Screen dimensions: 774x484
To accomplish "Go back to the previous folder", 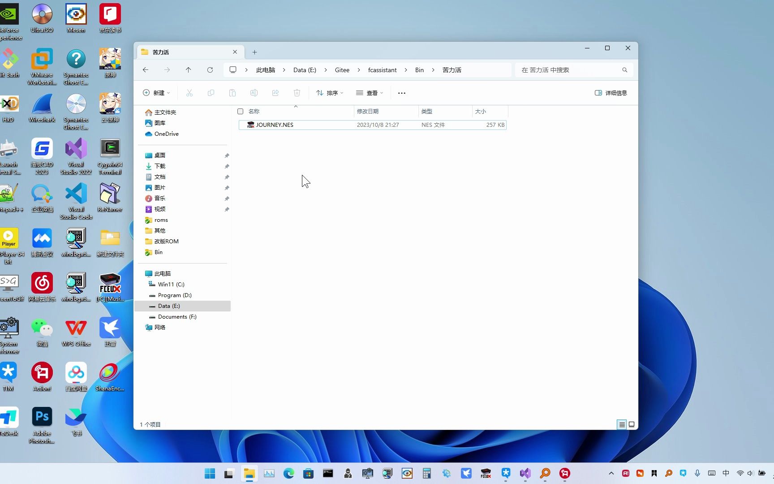I will coord(146,70).
